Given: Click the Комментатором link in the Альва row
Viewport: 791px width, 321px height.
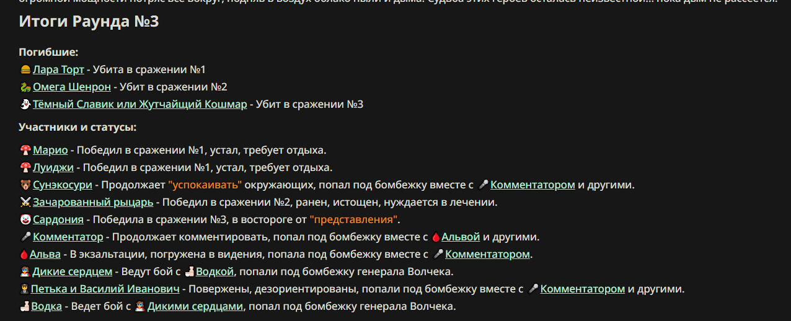Looking at the screenshot, I should click(487, 254).
